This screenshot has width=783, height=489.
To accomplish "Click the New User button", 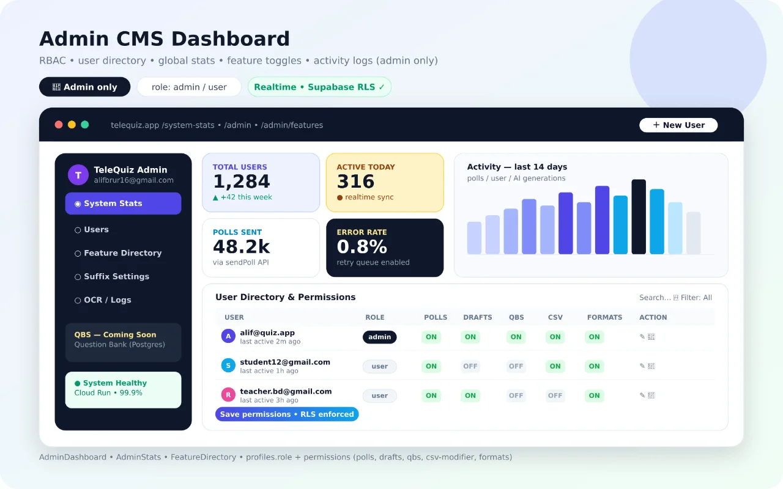I will (678, 125).
